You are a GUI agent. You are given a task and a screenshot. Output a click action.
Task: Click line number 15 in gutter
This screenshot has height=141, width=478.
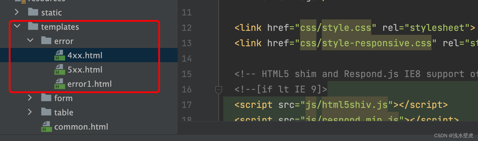187,74
